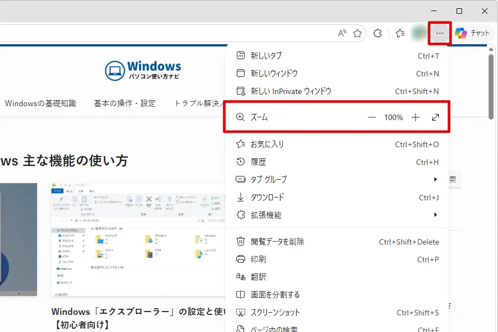Open the Extensions puzzle icon
Screen dimensions: 498x332
pyautogui.click(x=377, y=33)
